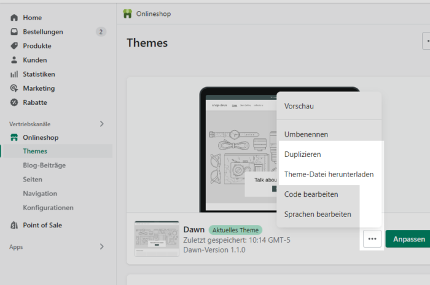Expand the Apps chevron

(x=102, y=247)
